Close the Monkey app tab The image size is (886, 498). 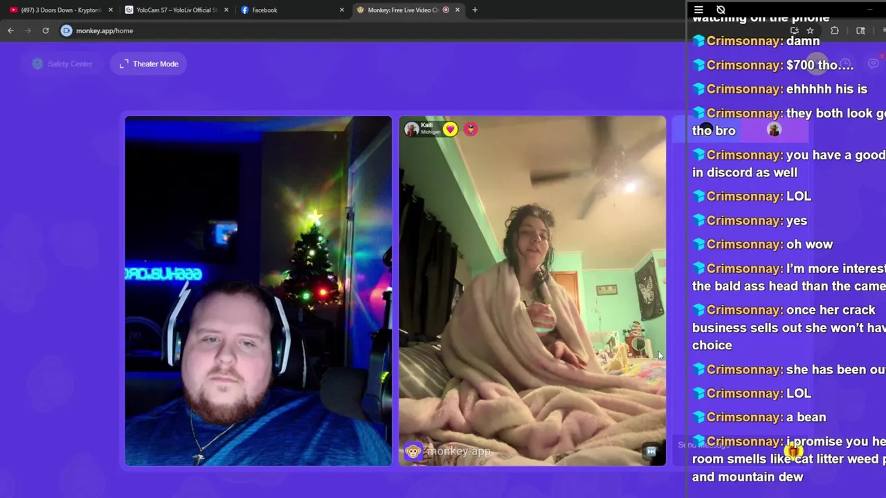(457, 10)
